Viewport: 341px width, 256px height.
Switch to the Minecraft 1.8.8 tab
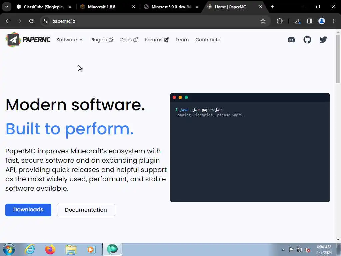104,7
